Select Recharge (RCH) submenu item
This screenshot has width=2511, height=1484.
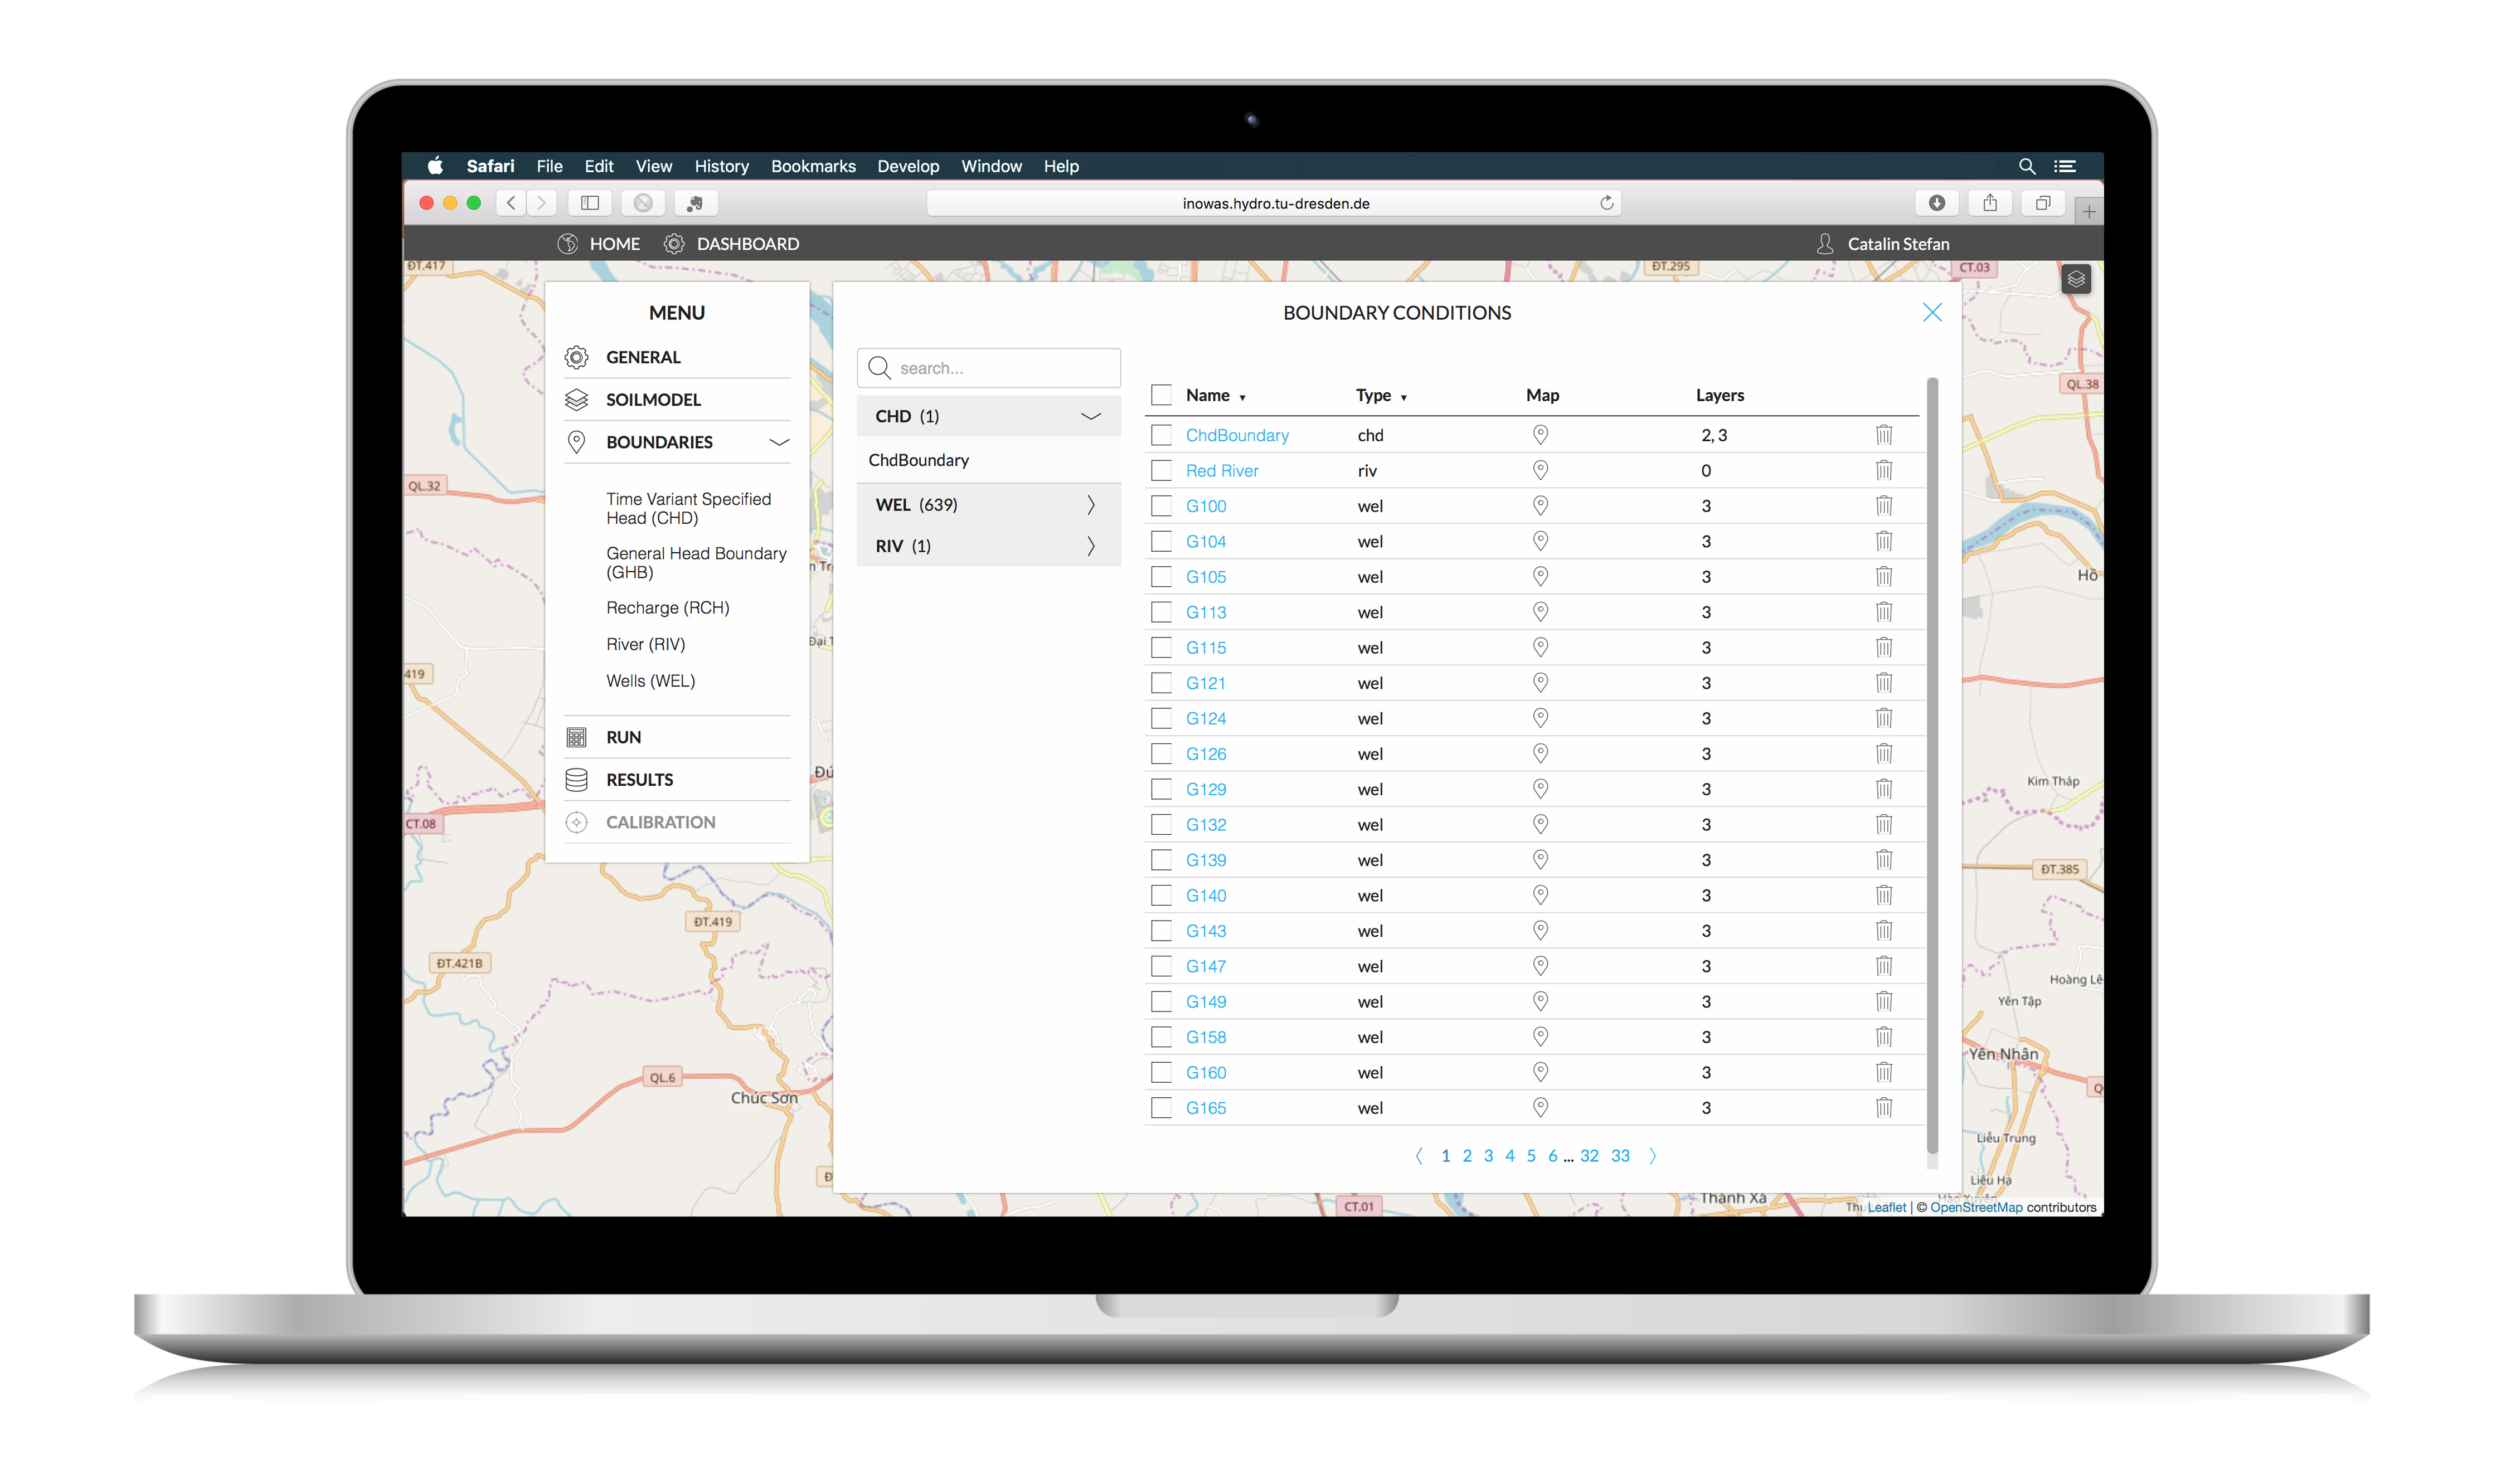pyautogui.click(x=667, y=608)
